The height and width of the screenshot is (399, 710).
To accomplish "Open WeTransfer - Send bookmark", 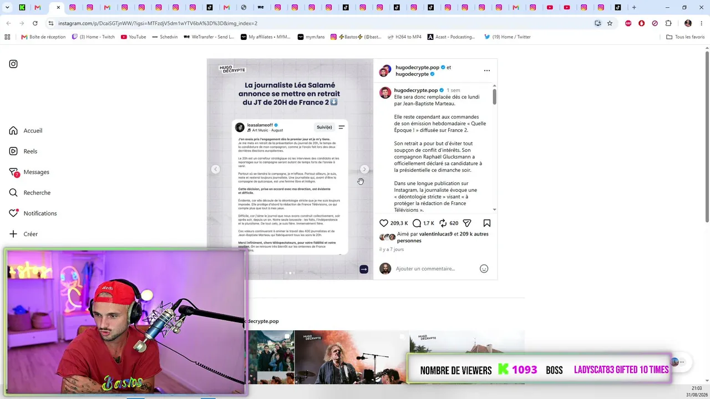I will (x=209, y=37).
